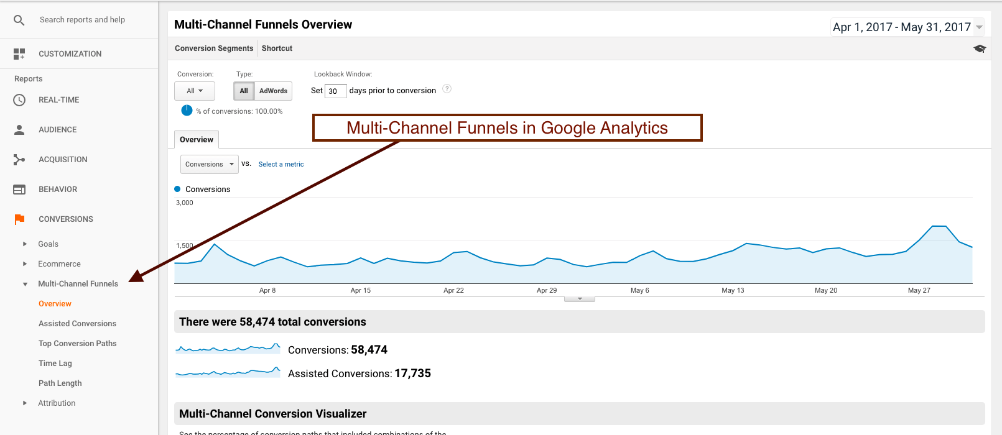
Task: Click the May 27 axis label
Action: point(919,290)
